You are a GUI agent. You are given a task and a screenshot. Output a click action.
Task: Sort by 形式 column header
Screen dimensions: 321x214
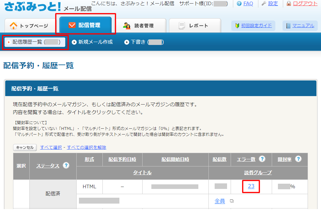(x=89, y=159)
